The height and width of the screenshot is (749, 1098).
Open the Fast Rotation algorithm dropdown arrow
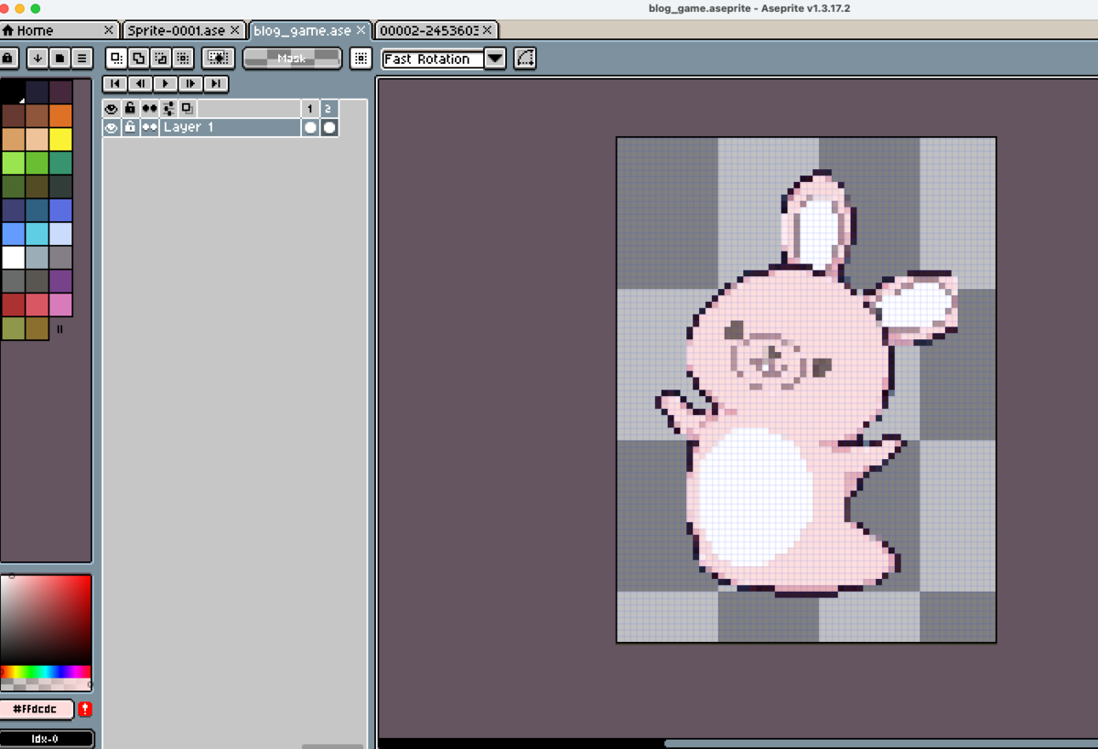click(x=494, y=59)
